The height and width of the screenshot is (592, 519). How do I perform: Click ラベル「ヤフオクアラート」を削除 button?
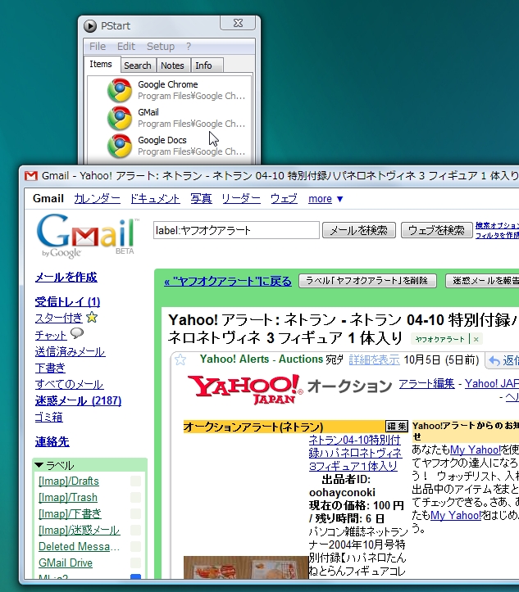point(367,281)
